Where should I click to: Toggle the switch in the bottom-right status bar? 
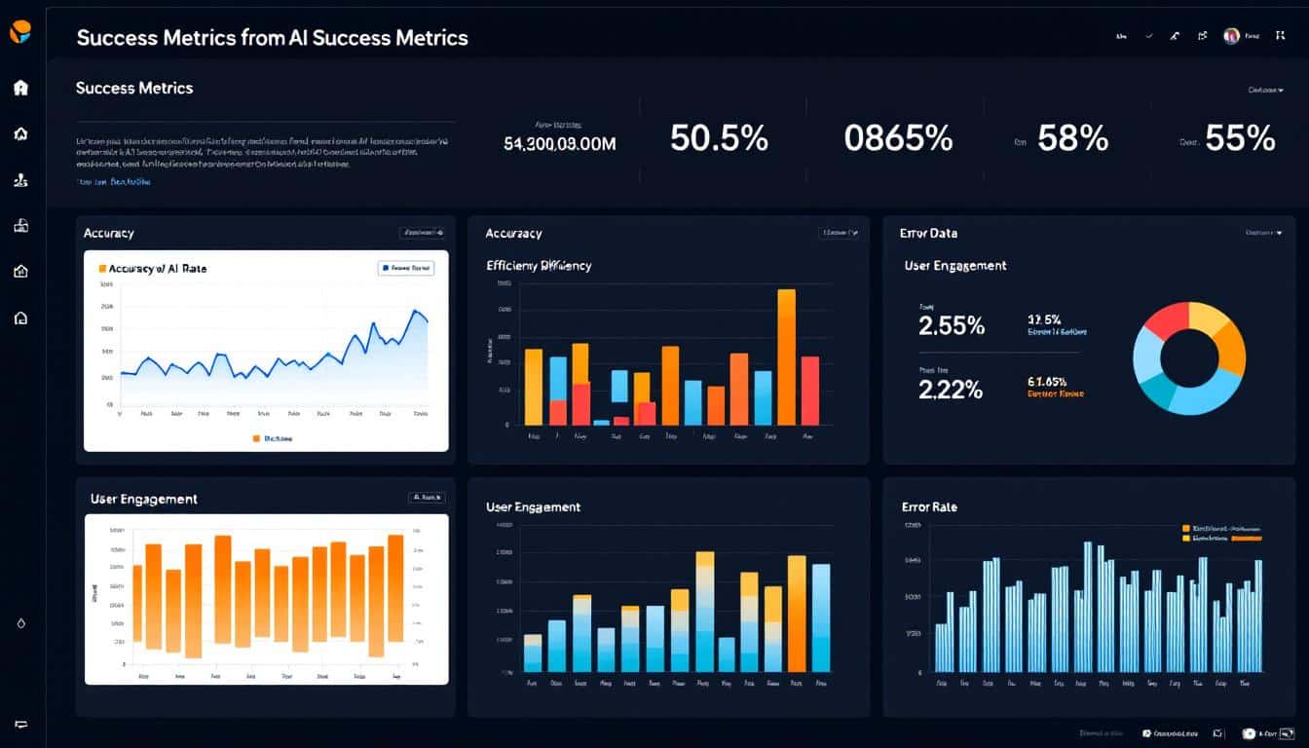point(1250,732)
